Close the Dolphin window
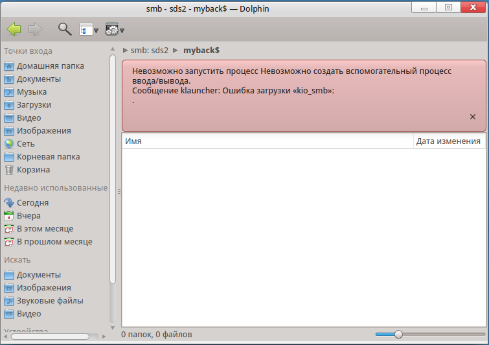This screenshot has width=489, height=345. tap(473, 8)
